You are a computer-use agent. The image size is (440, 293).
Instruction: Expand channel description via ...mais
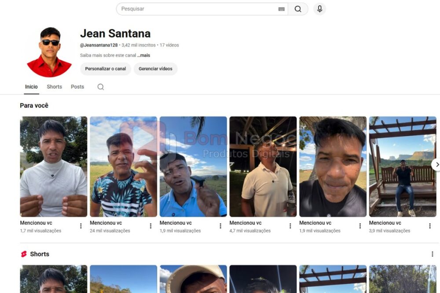point(144,55)
